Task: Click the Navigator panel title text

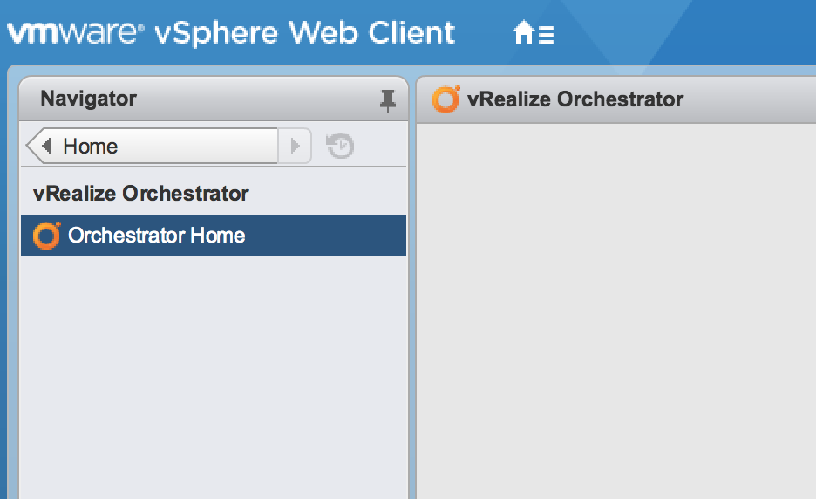Action: pyautogui.click(x=88, y=99)
